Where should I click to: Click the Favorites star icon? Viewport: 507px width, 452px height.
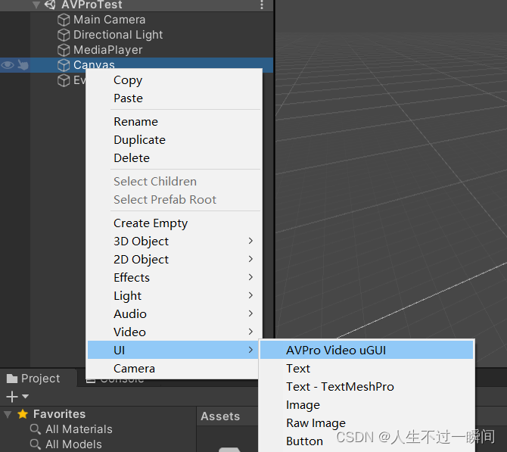[23, 414]
